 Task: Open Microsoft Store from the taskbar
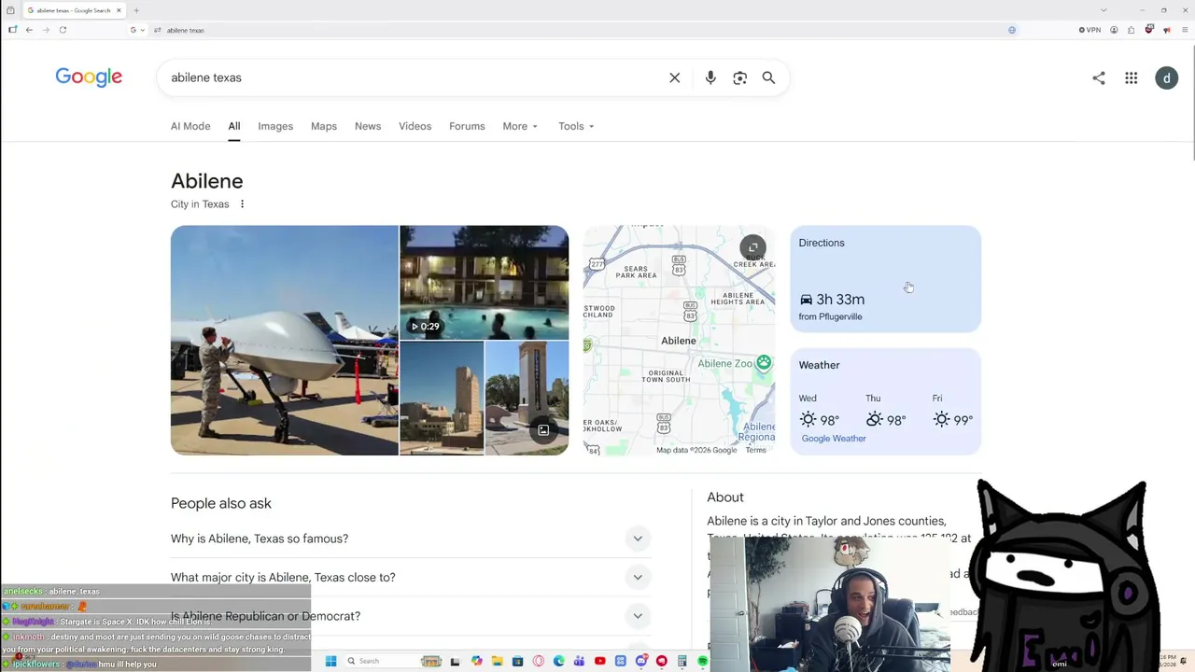[x=517, y=662]
